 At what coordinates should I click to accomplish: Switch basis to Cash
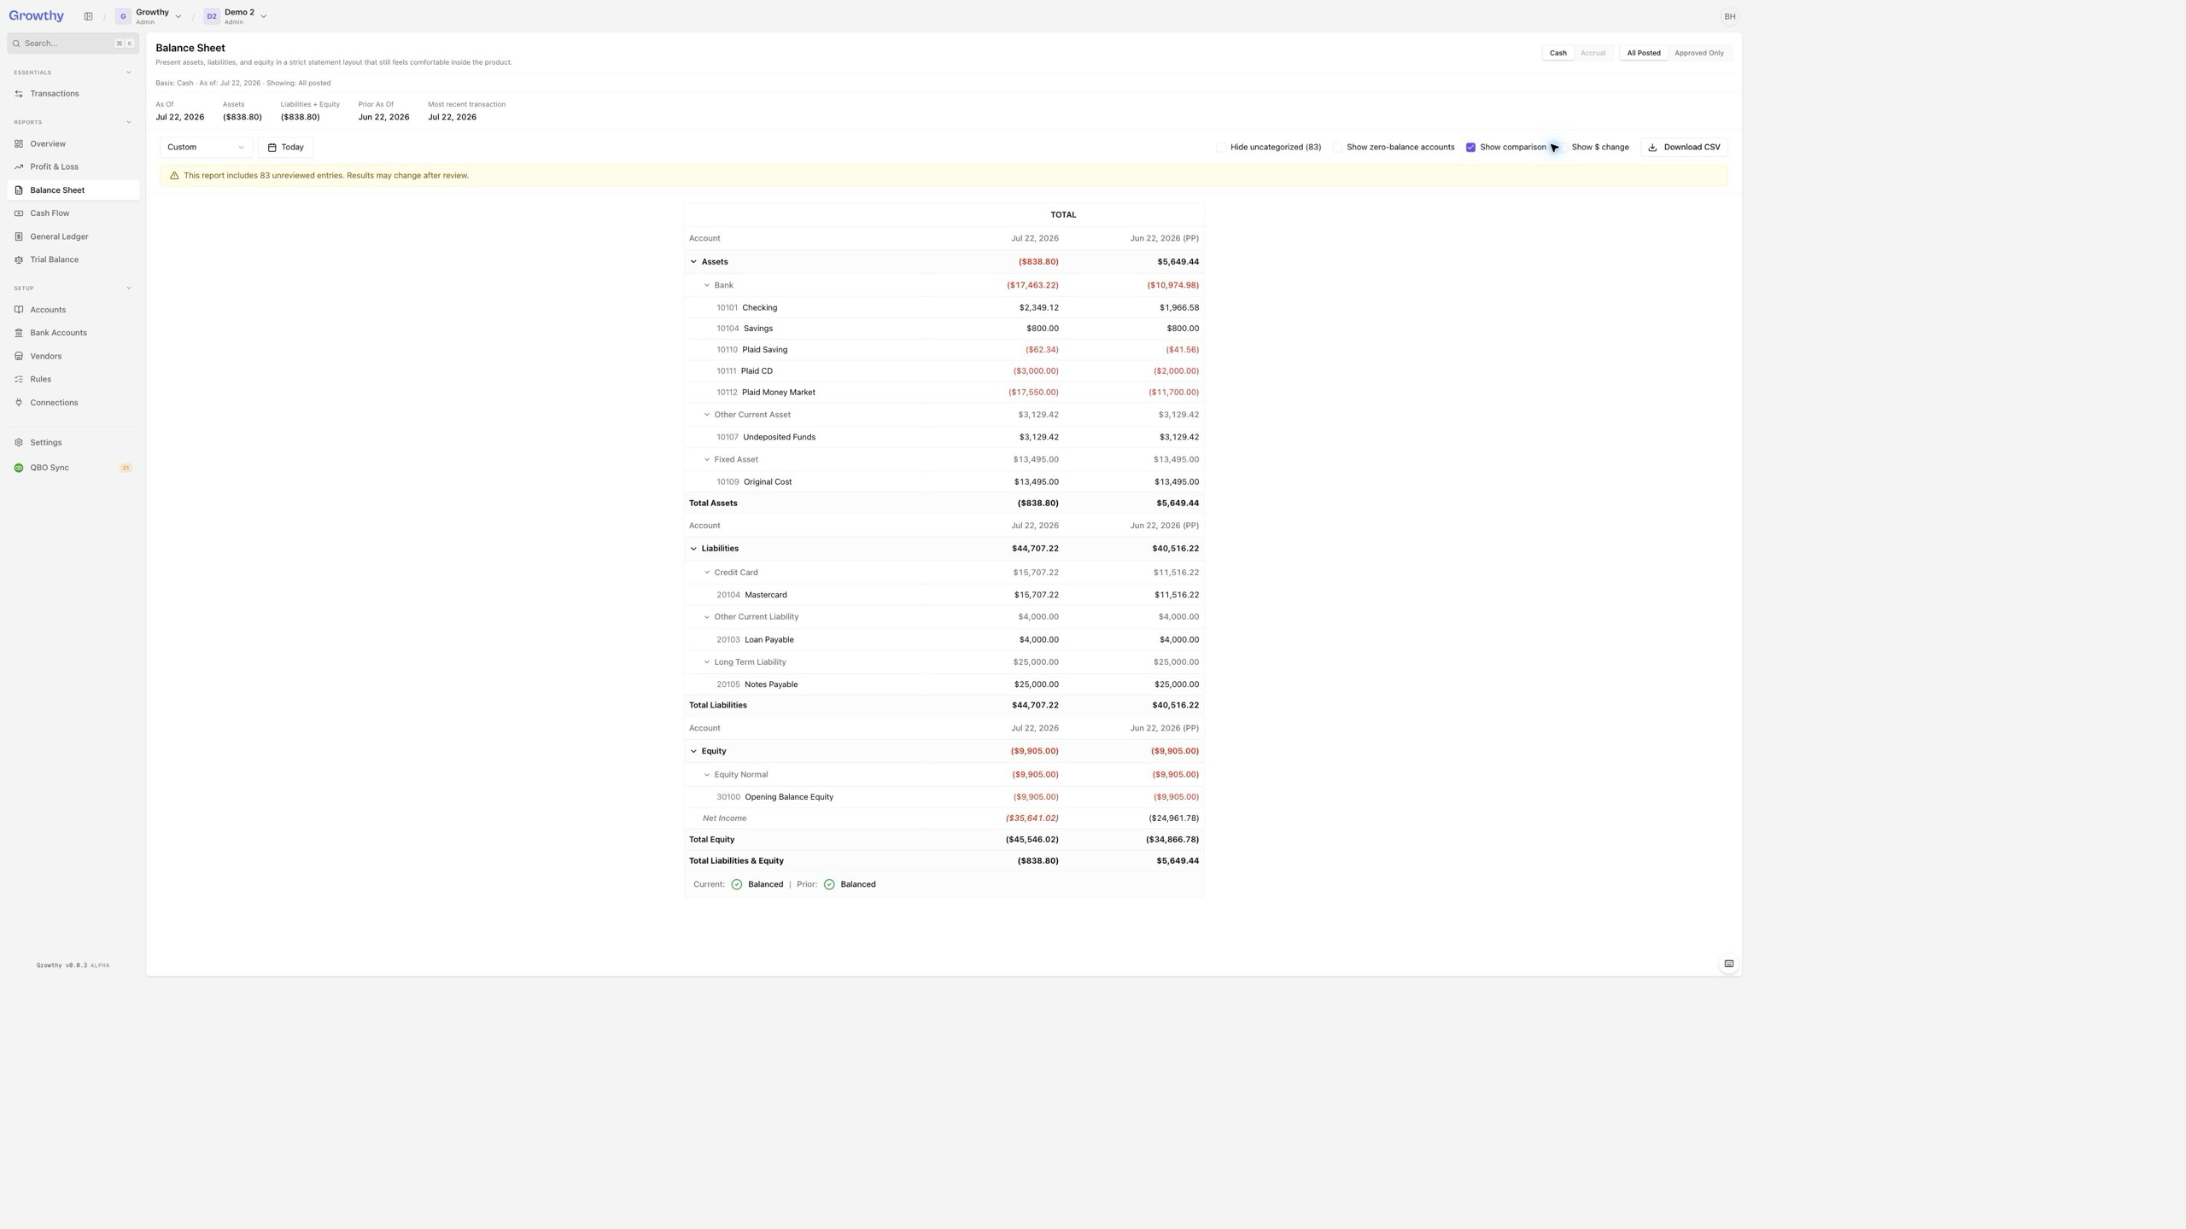1558,53
